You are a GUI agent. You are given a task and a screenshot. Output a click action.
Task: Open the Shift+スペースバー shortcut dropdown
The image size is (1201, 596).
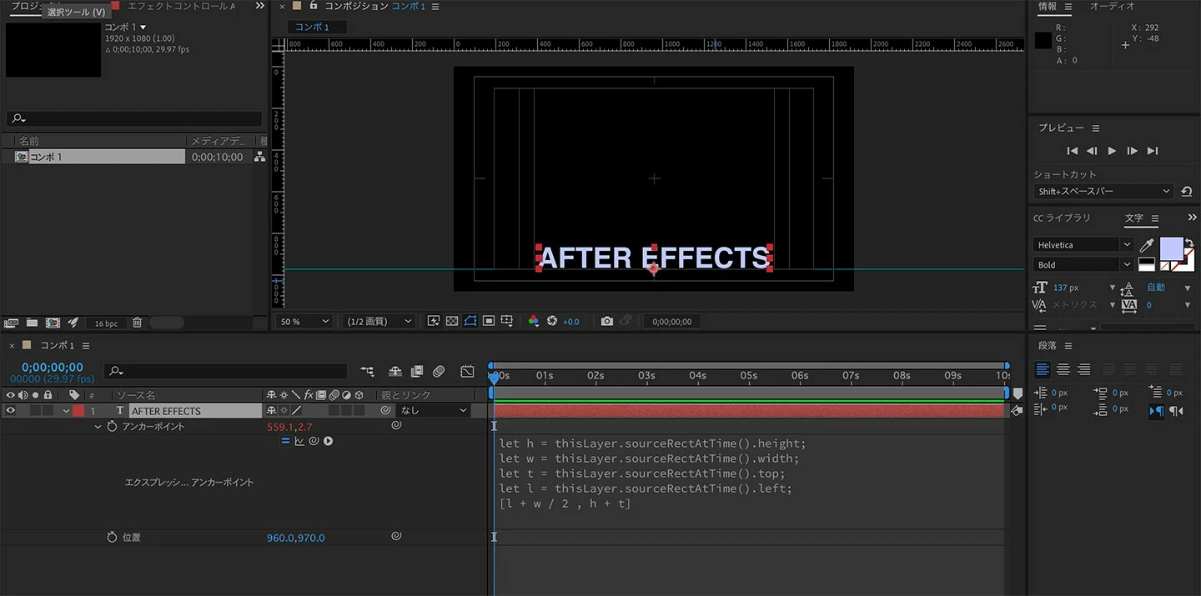(1103, 192)
